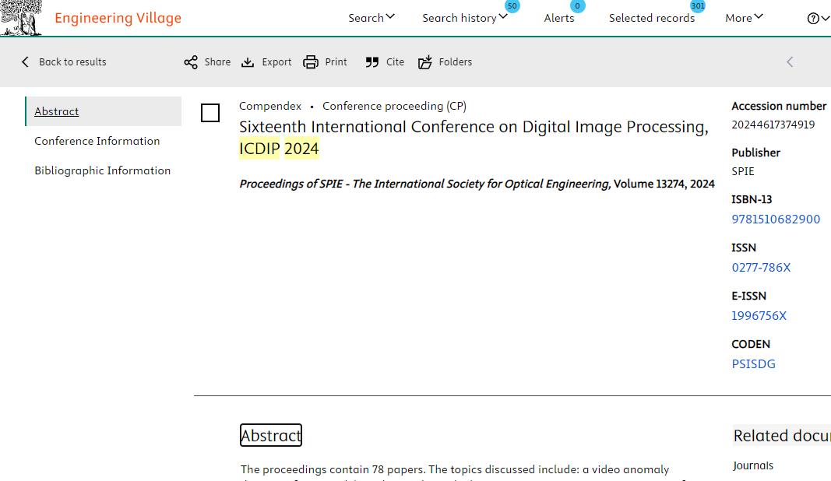The width and height of the screenshot is (831, 481).
Task: Open the help question-mark icon
Action: [813, 19]
